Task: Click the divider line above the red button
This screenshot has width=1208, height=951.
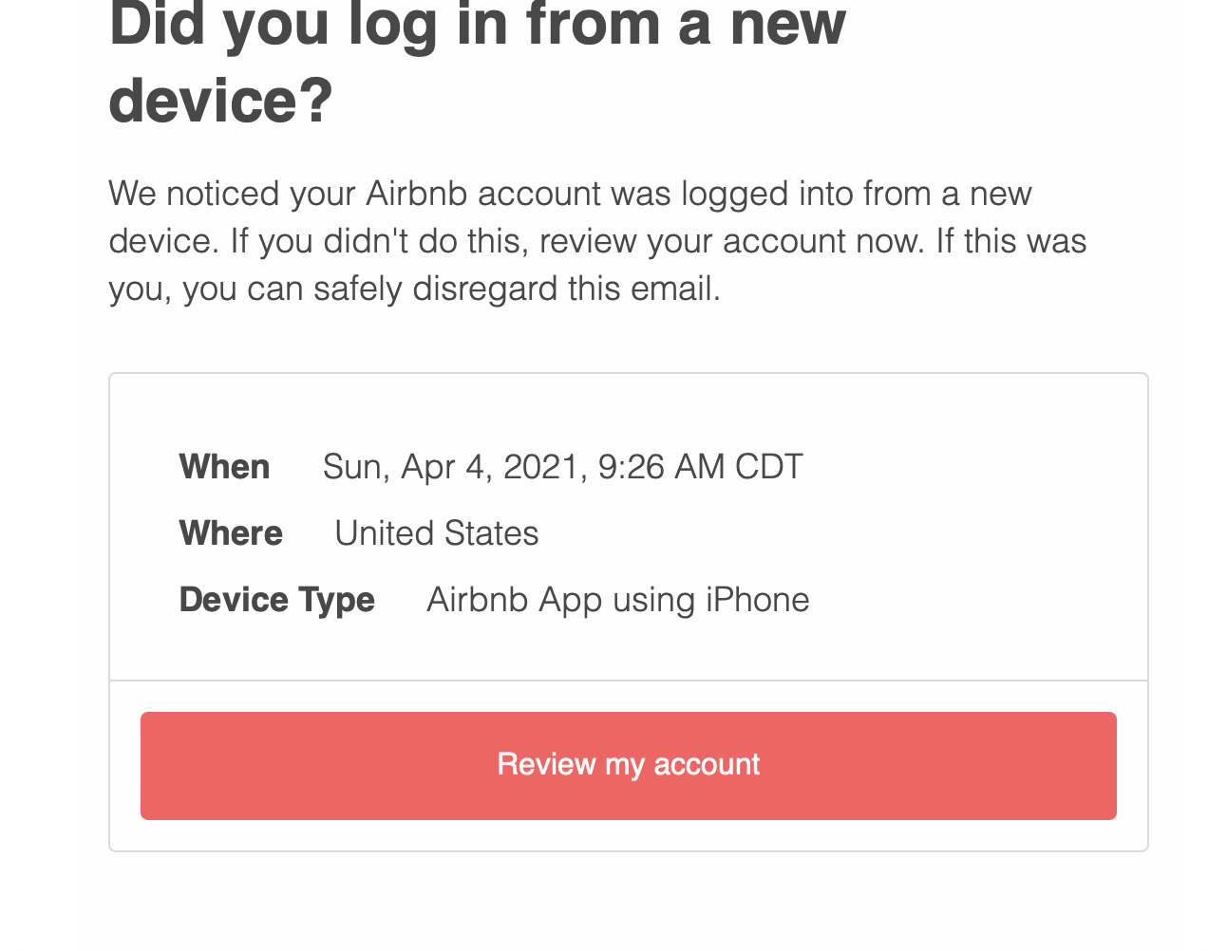Action: click(628, 681)
